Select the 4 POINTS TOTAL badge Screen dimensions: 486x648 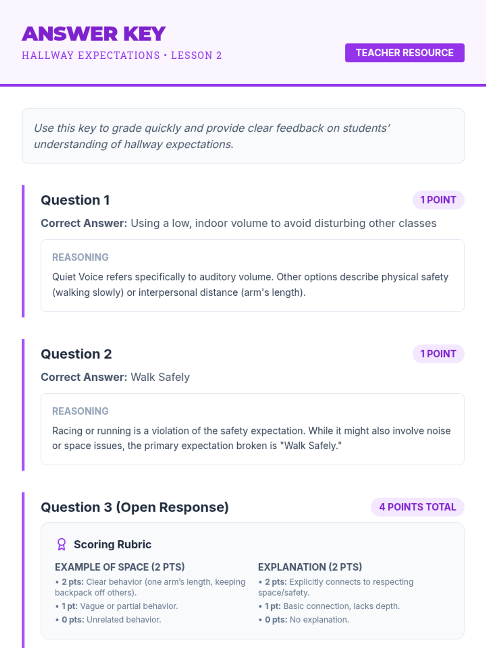(418, 507)
